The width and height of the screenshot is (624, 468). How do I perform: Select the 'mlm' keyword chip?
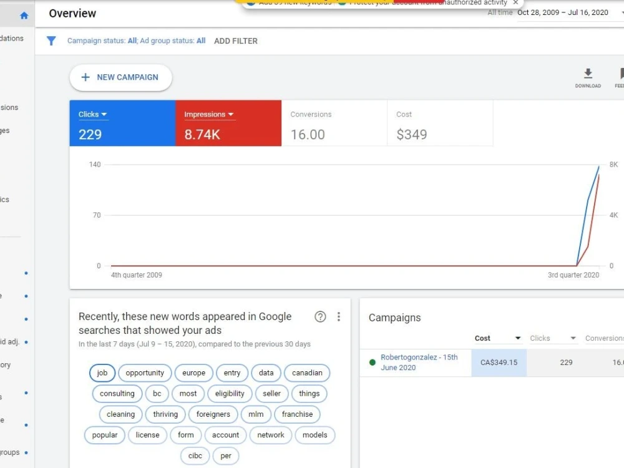tap(256, 414)
